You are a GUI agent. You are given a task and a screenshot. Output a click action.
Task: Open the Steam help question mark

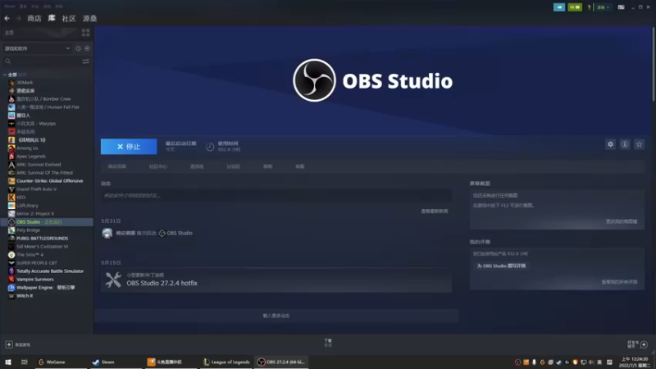coord(589,7)
